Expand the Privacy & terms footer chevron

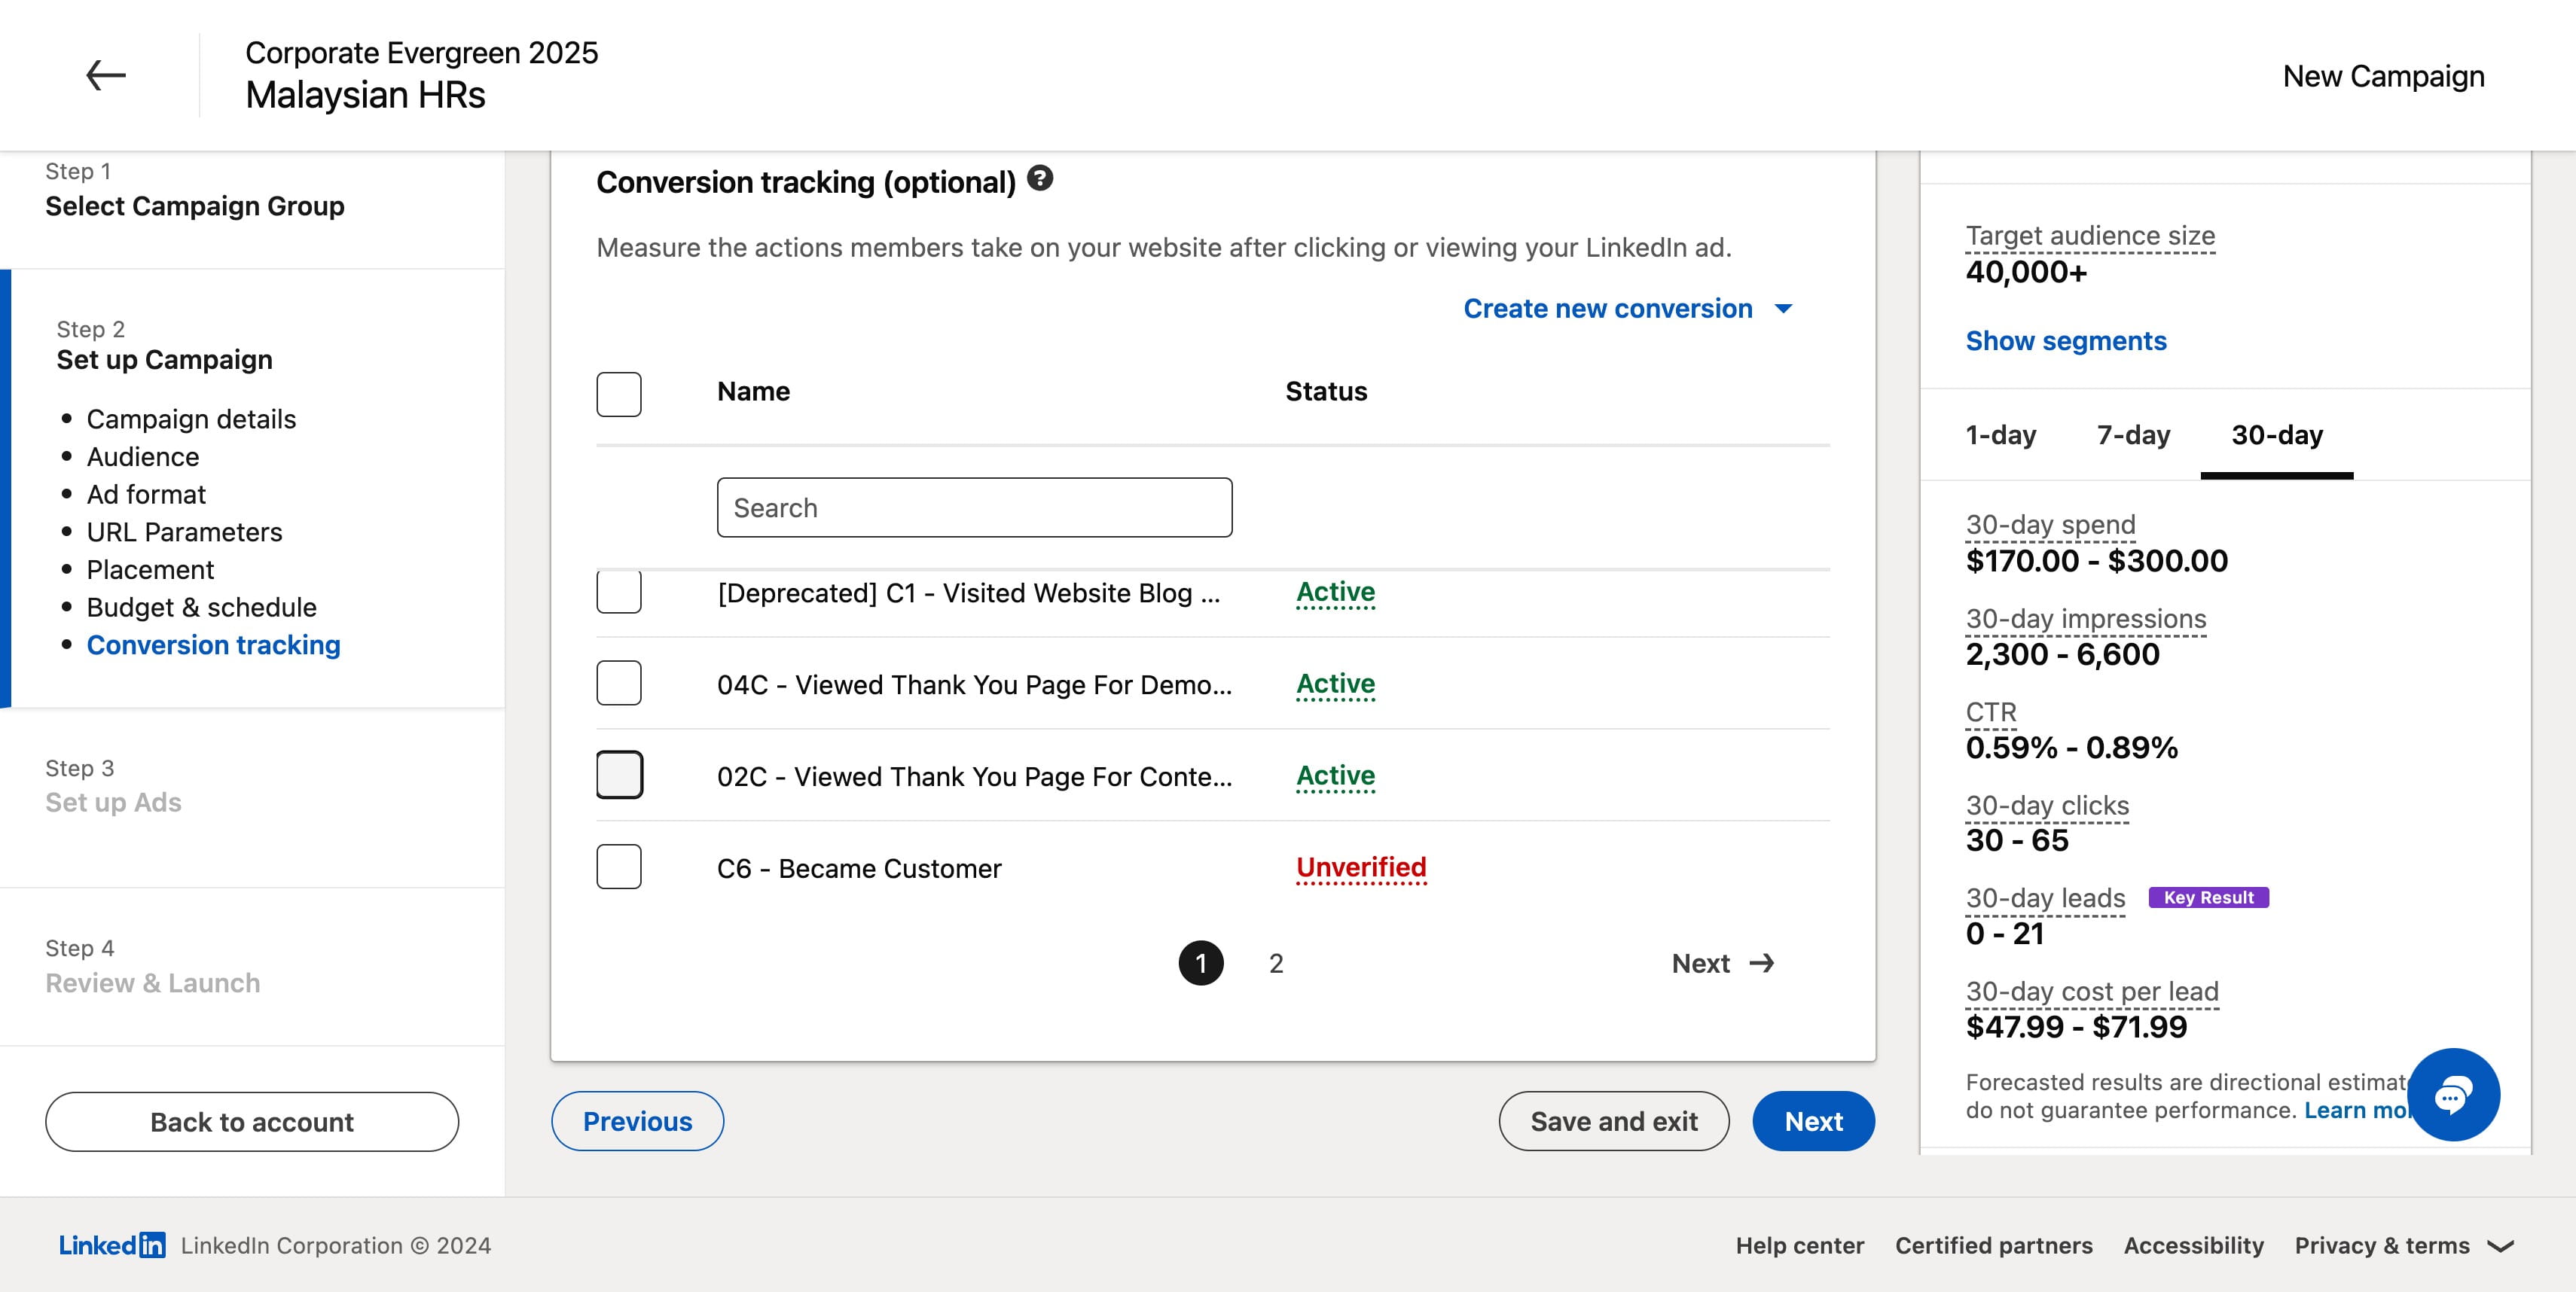click(2501, 1246)
